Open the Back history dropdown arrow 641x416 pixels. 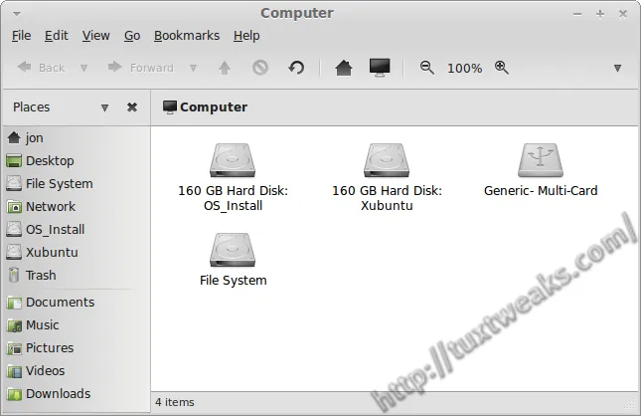pos(83,68)
